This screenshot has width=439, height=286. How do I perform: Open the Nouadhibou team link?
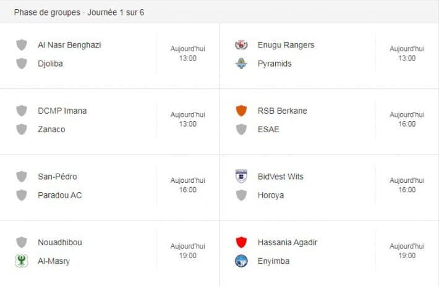pos(60,242)
